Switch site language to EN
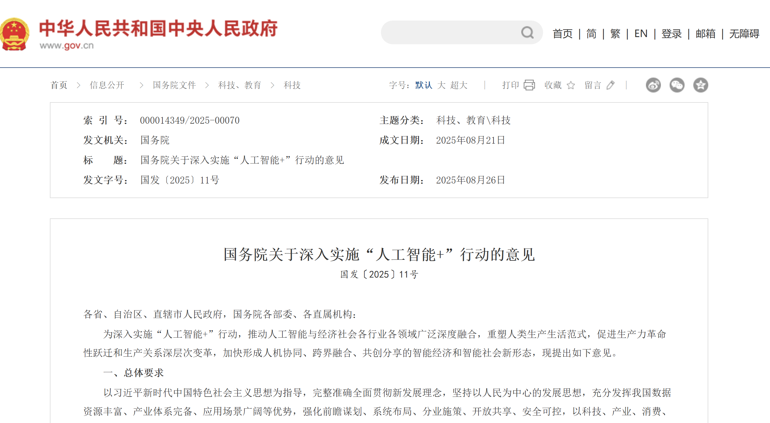This screenshot has height=423, width=770. (641, 34)
